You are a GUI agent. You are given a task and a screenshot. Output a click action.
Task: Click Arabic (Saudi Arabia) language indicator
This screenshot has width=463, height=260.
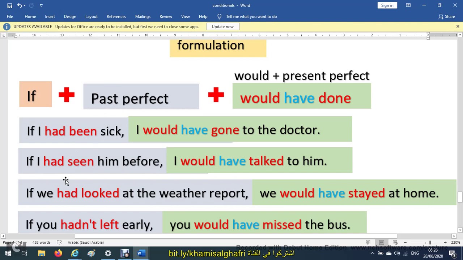point(85,242)
